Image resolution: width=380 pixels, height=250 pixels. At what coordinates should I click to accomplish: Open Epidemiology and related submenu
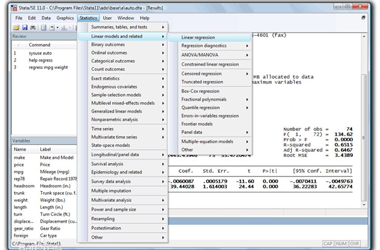(x=122, y=172)
